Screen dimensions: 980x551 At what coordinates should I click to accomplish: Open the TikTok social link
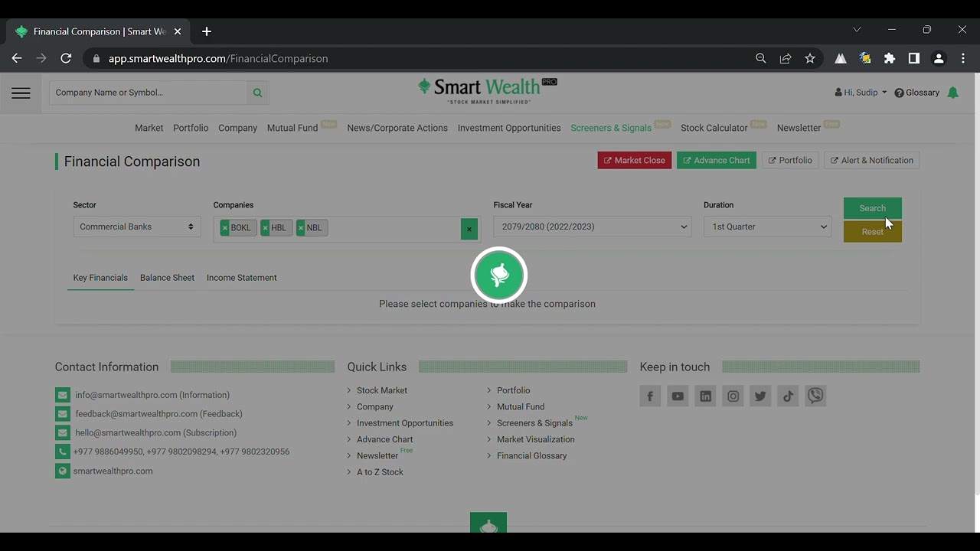(788, 396)
